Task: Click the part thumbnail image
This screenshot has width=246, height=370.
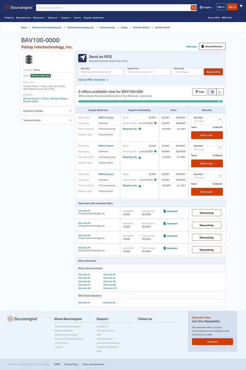Action: point(29,60)
